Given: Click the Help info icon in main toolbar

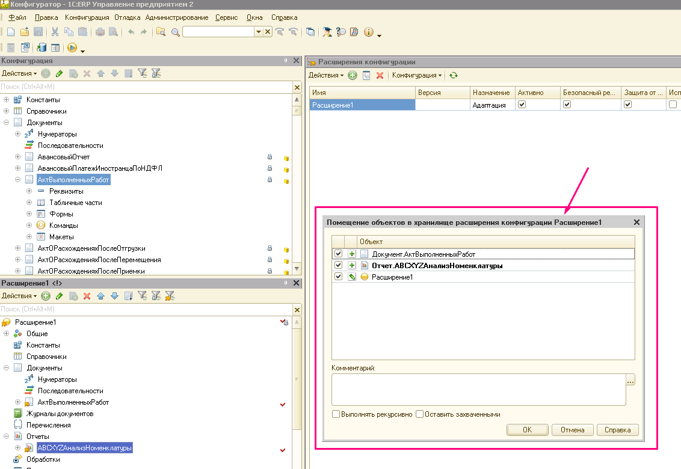Looking at the screenshot, I should coord(368,32).
